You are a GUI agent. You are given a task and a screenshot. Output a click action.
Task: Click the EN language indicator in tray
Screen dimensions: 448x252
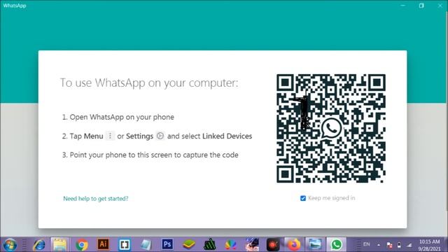click(x=366, y=244)
